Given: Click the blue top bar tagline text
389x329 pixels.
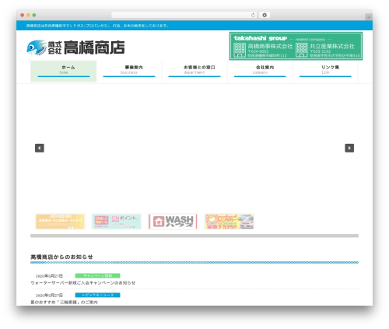Looking at the screenshot, I should coord(97,26).
